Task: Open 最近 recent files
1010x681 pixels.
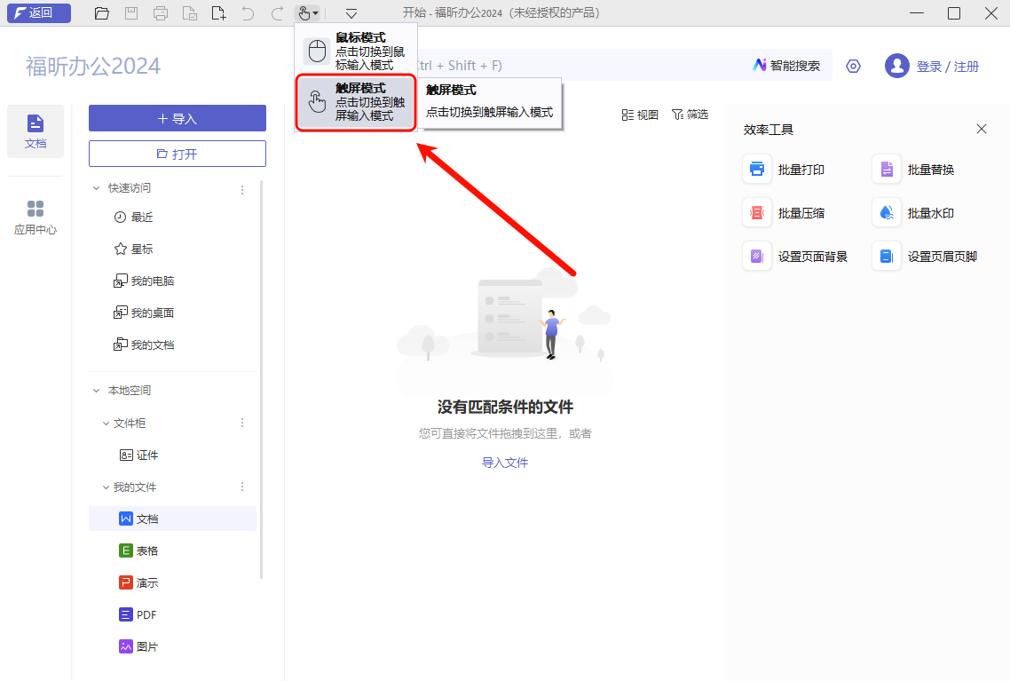Action: pos(134,218)
